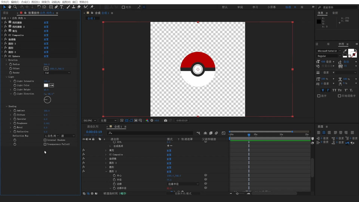Open the 62.5% magnification dropdown
The width and height of the screenshot is (359, 202).
coord(90,120)
